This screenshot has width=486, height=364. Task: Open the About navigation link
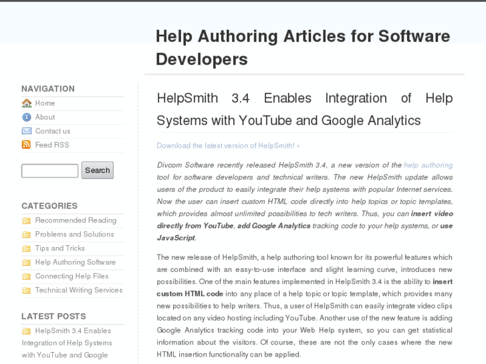tap(45, 117)
